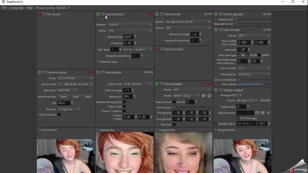Check LMRKS face mask type
This screenshot has width=308, height=173.
(259, 55)
